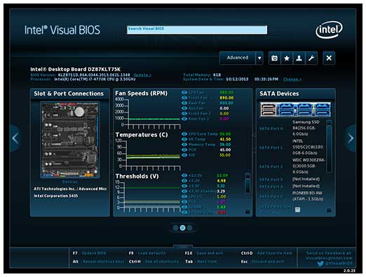This screenshot has height=277, width=366.
Task: Open the Advanced dropdown arrow
Action: coord(259,58)
